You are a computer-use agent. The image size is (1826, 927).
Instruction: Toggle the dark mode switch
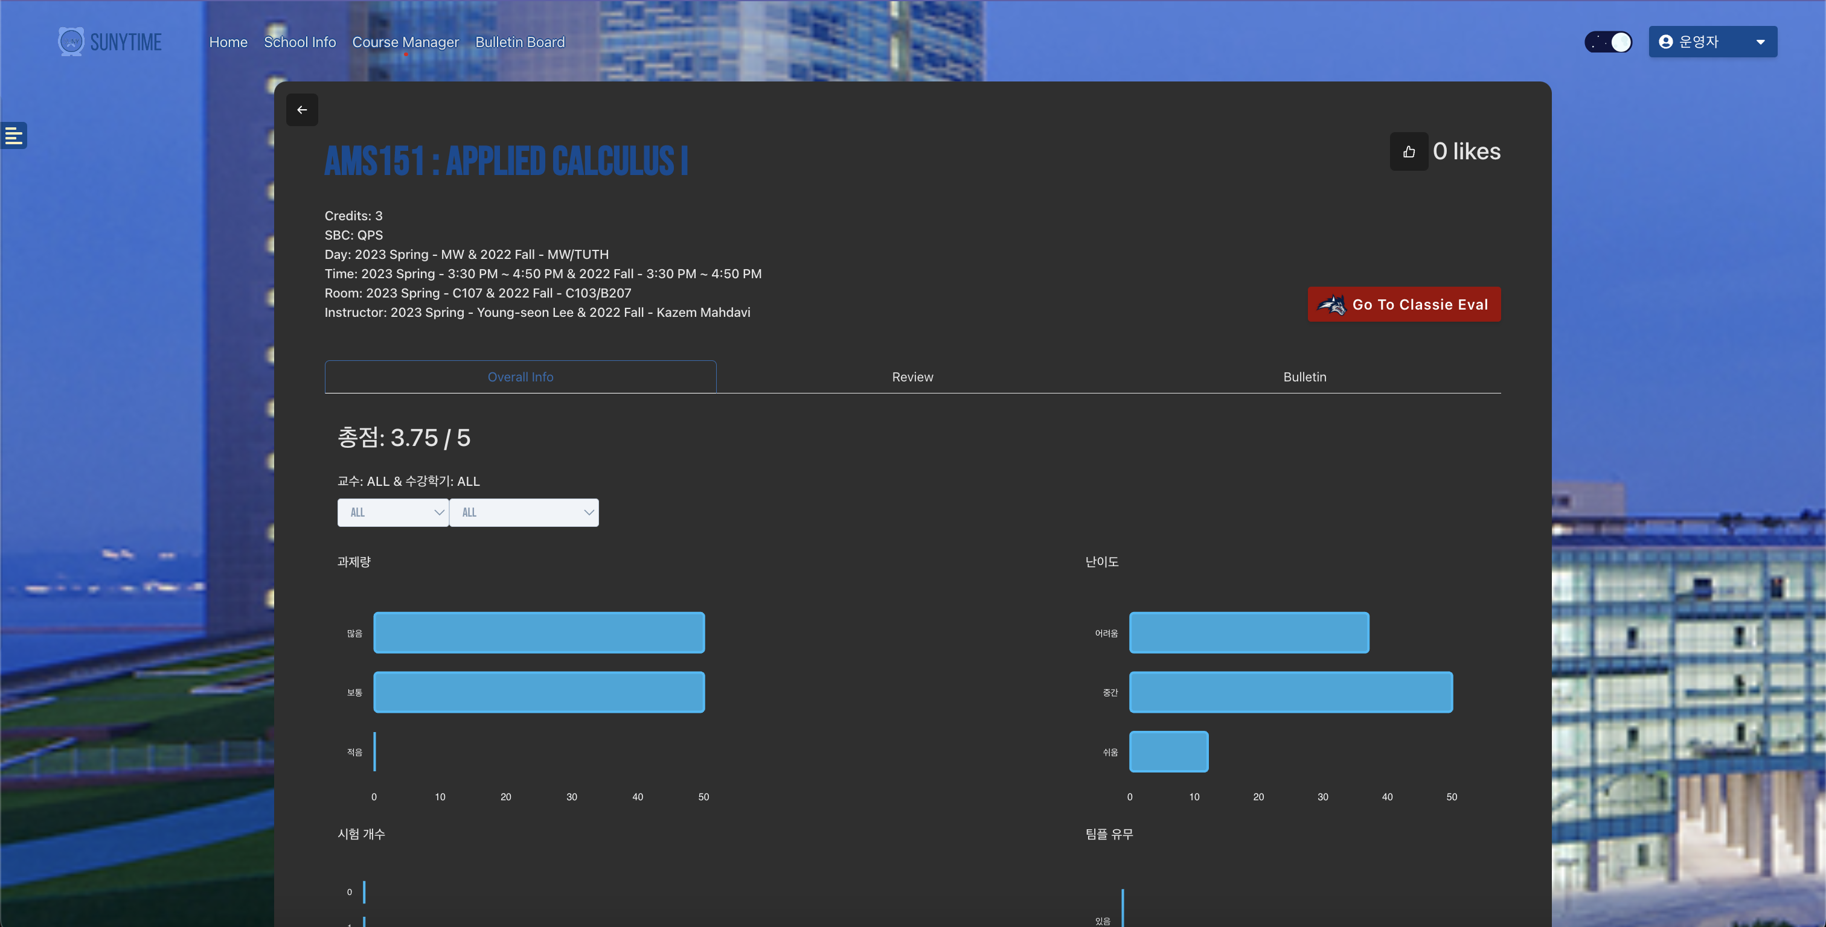point(1609,42)
